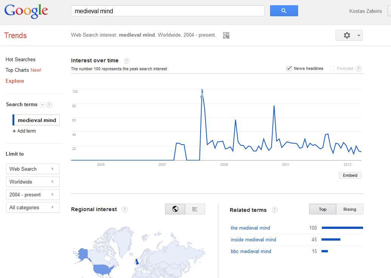Click help icon beside Interest over time
The width and height of the screenshot is (391, 278).
[x=127, y=61]
